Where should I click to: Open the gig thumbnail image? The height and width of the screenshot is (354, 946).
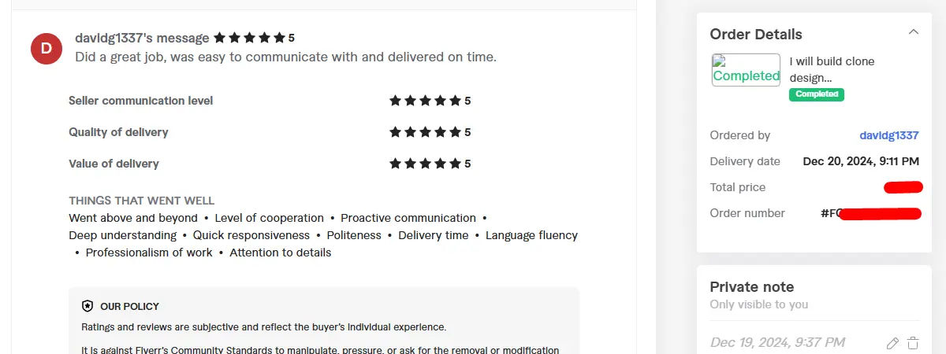tap(746, 70)
